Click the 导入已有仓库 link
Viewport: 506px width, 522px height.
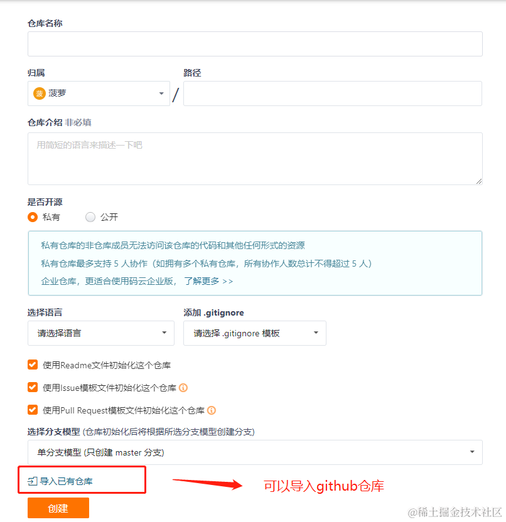coord(67,481)
